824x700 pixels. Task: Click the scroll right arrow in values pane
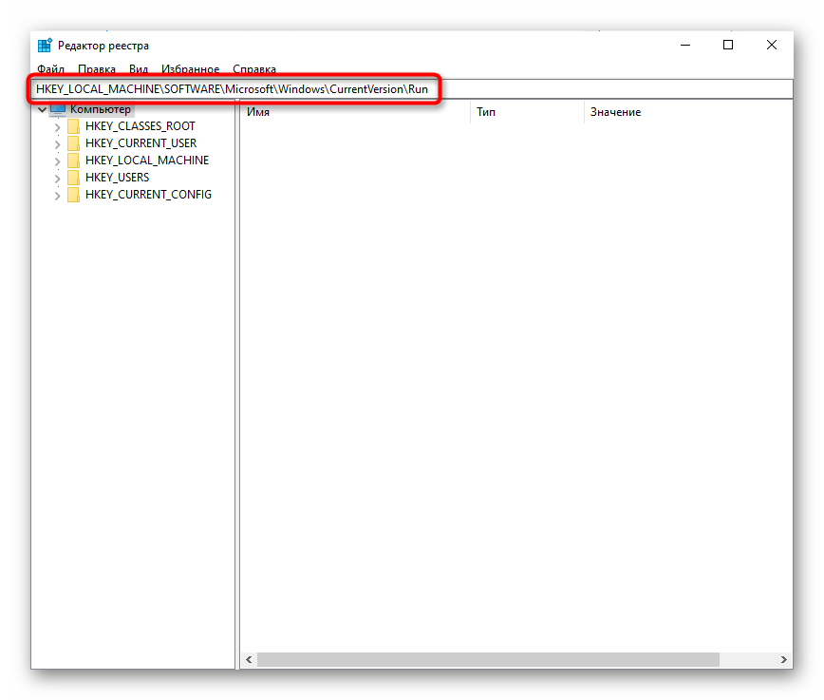pos(784,659)
